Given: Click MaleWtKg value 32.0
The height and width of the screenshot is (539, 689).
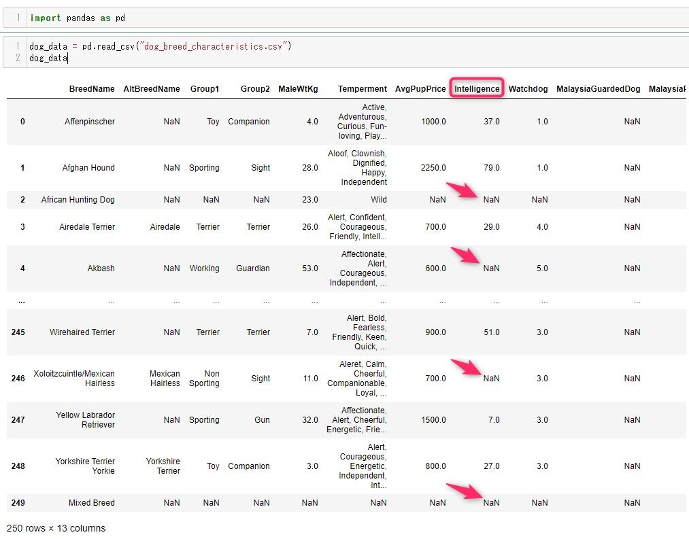Looking at the screenshot, I should [x=310, y=420].
